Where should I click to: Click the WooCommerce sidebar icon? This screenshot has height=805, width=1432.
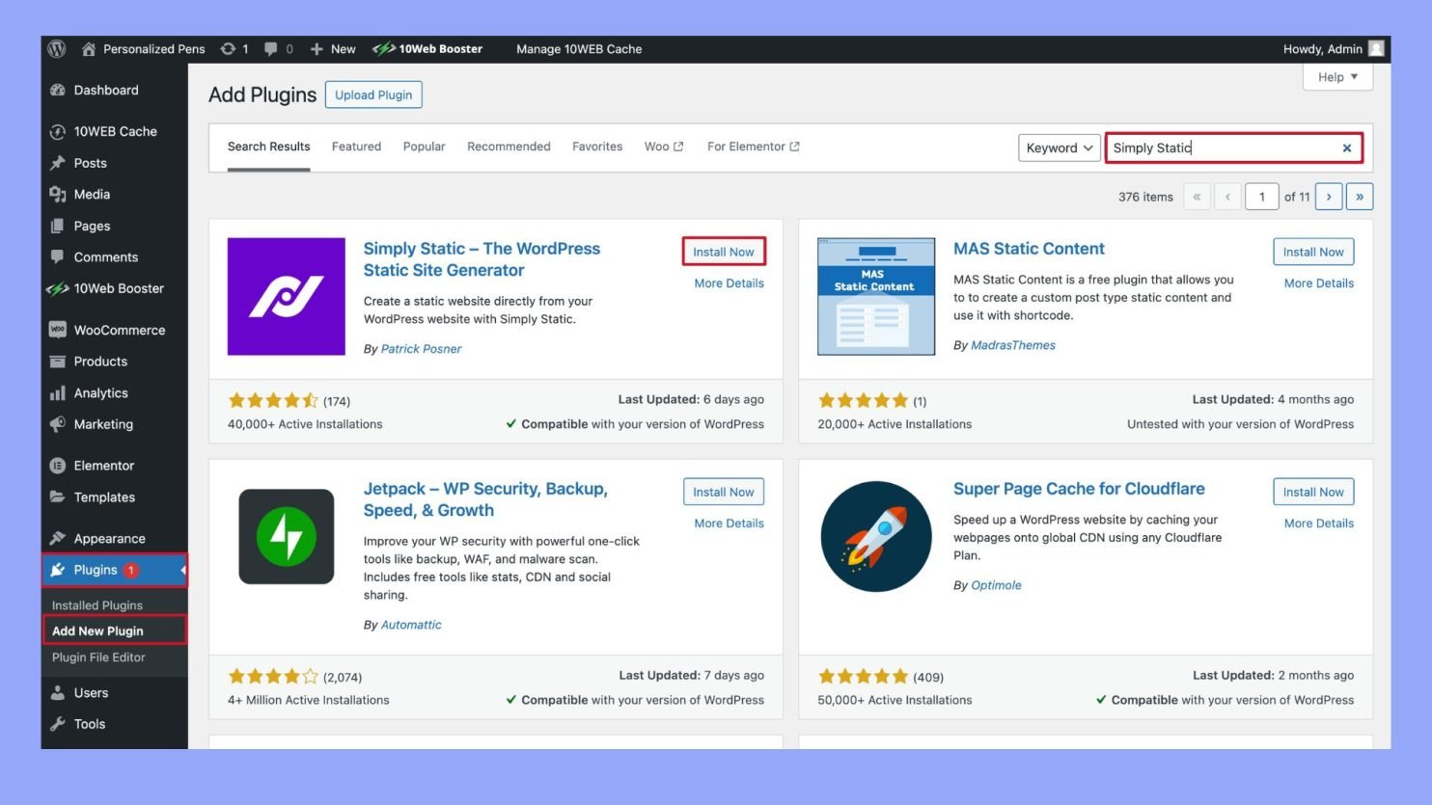coord(59,330)
